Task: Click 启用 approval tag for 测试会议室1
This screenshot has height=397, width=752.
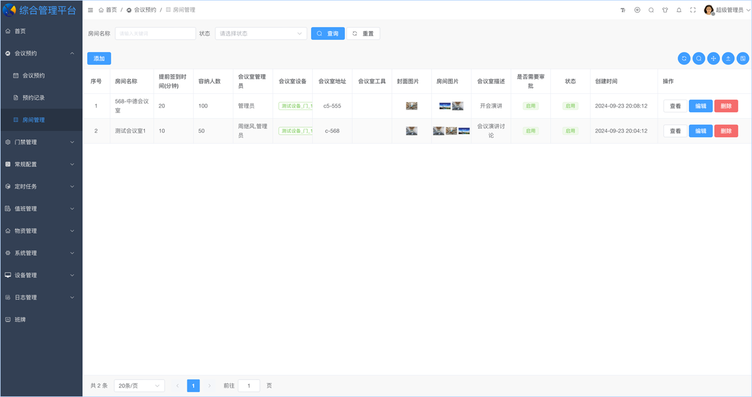Action: [530, 131]
